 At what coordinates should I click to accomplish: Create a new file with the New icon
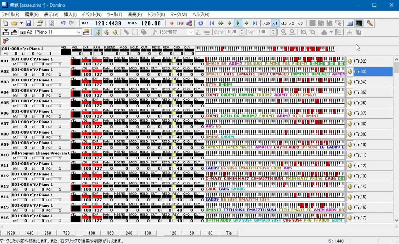click(x=5, y=23)
